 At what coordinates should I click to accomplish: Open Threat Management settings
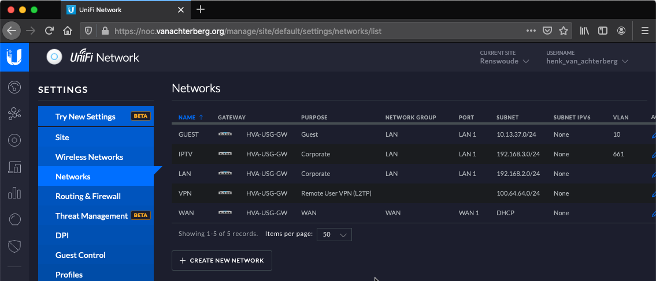click(x=96, y=216)
